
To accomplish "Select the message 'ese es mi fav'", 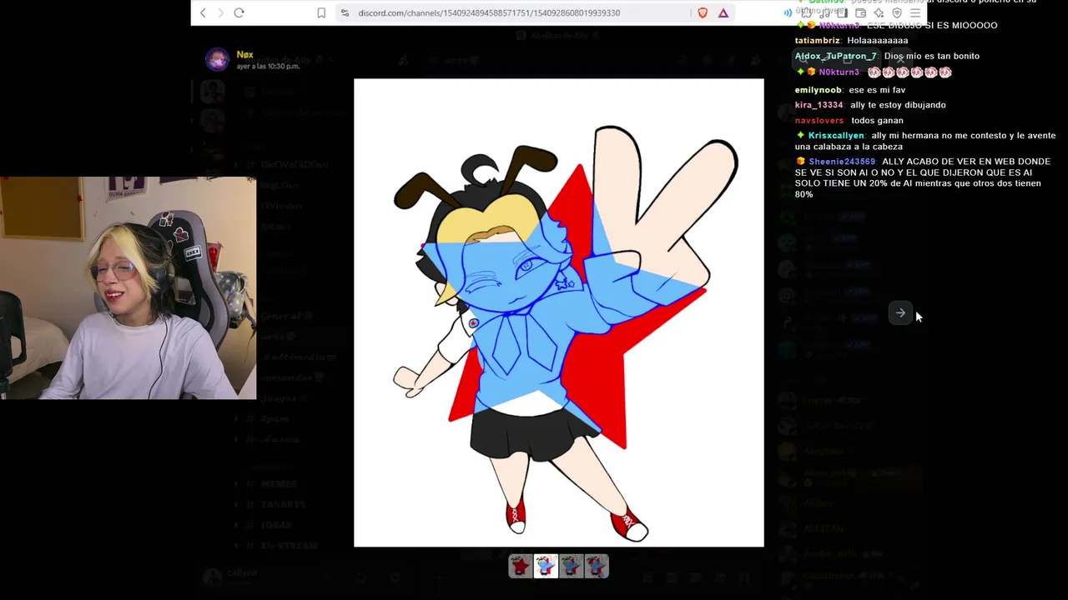I will click(877, 90).
